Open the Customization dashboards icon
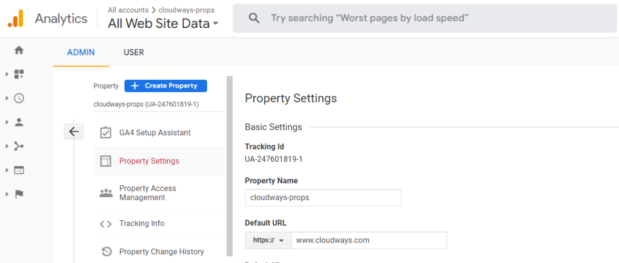Viewport: 619px width, 263px height. (x=19, y=74)
